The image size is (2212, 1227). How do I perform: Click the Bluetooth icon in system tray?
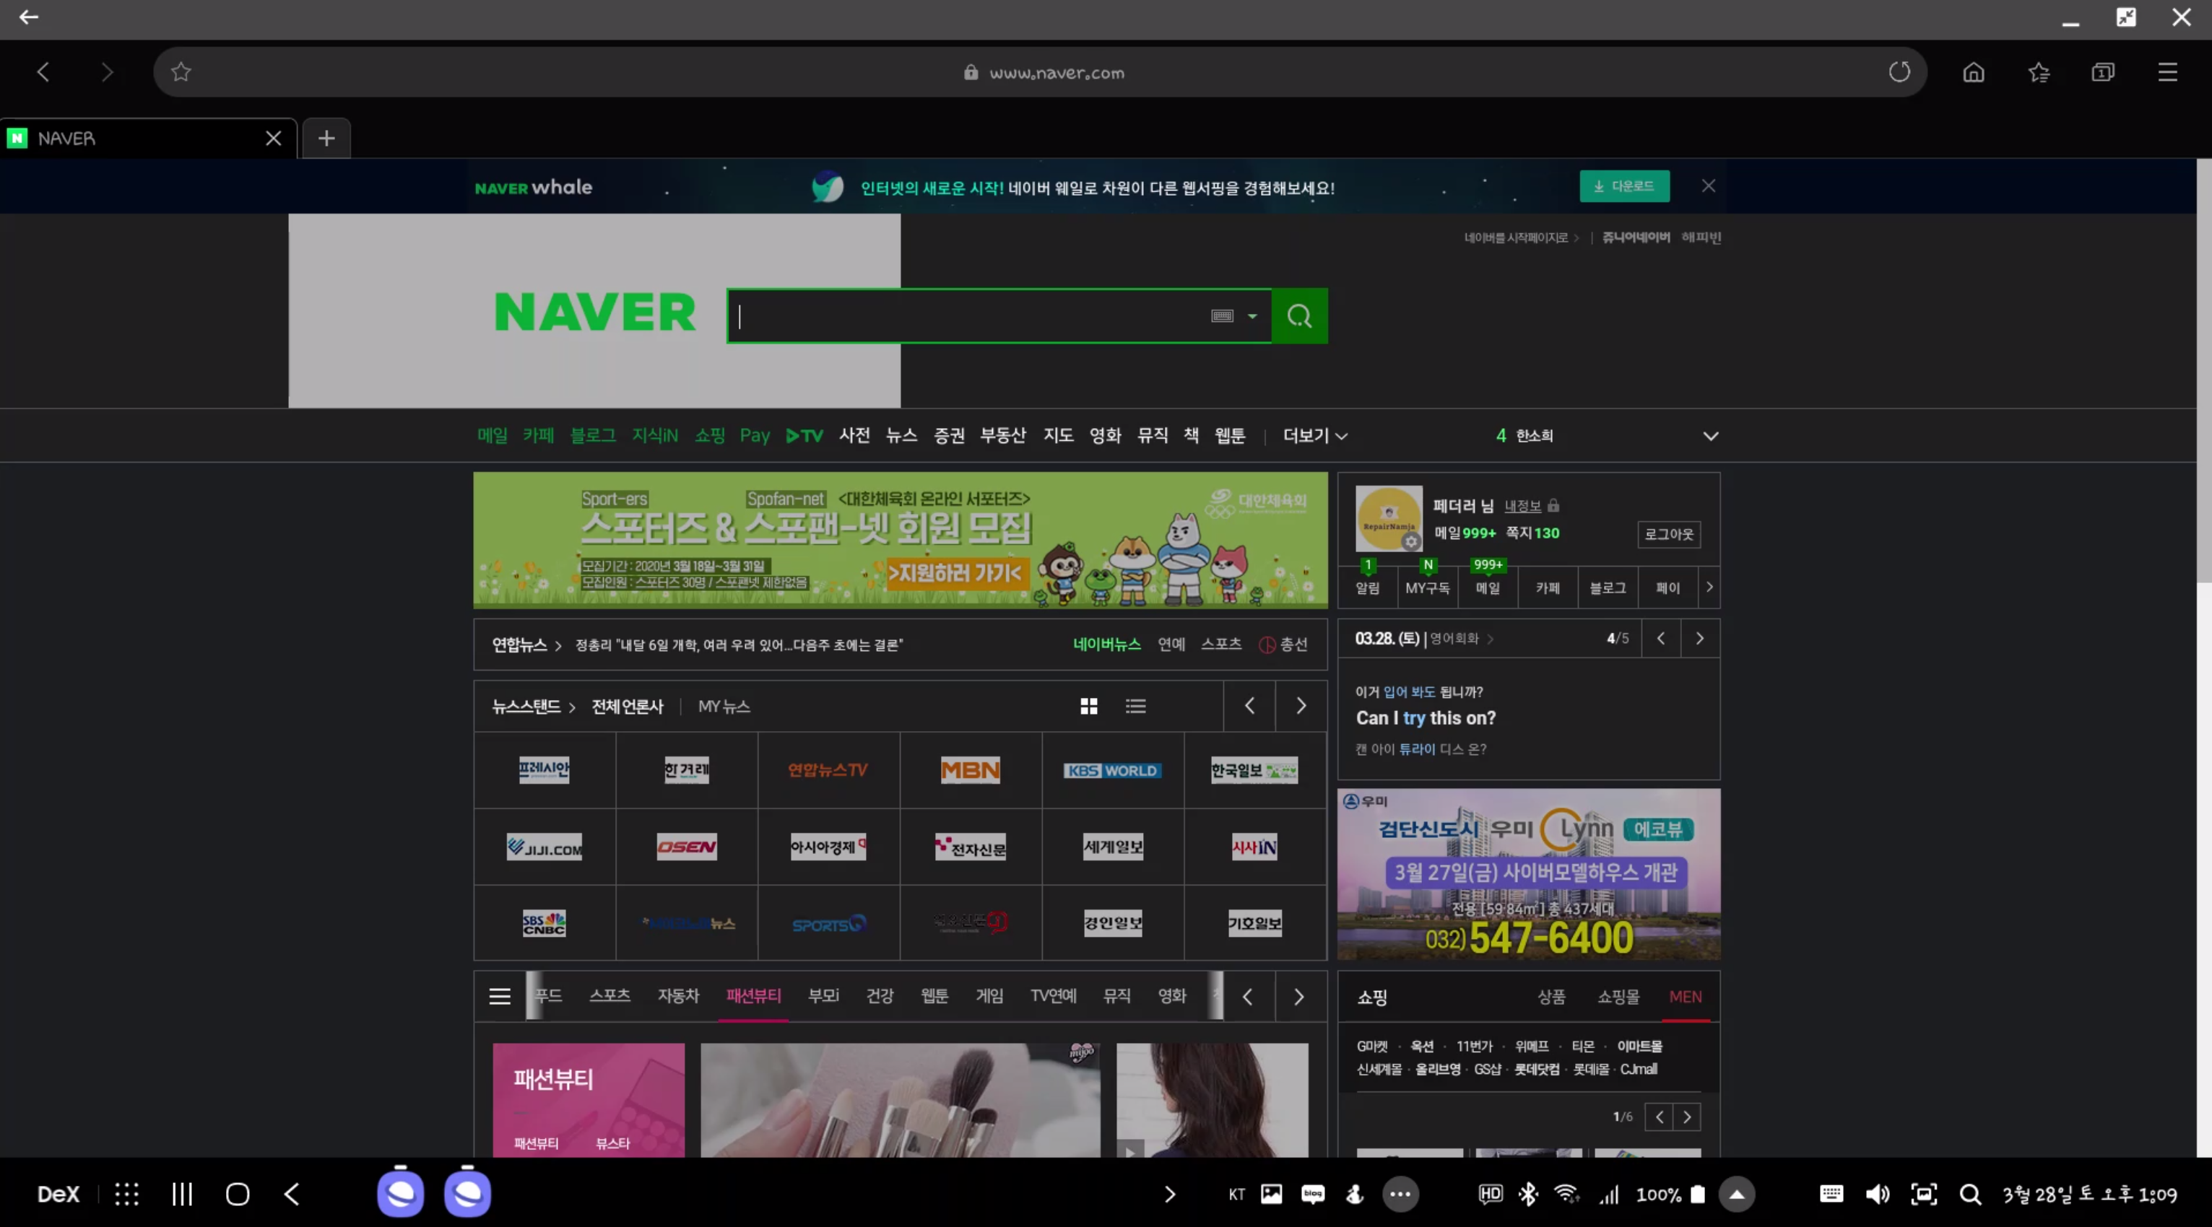1527,1194
